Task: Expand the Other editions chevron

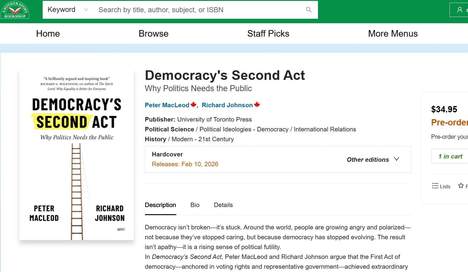Action: (x=396, y=159)
